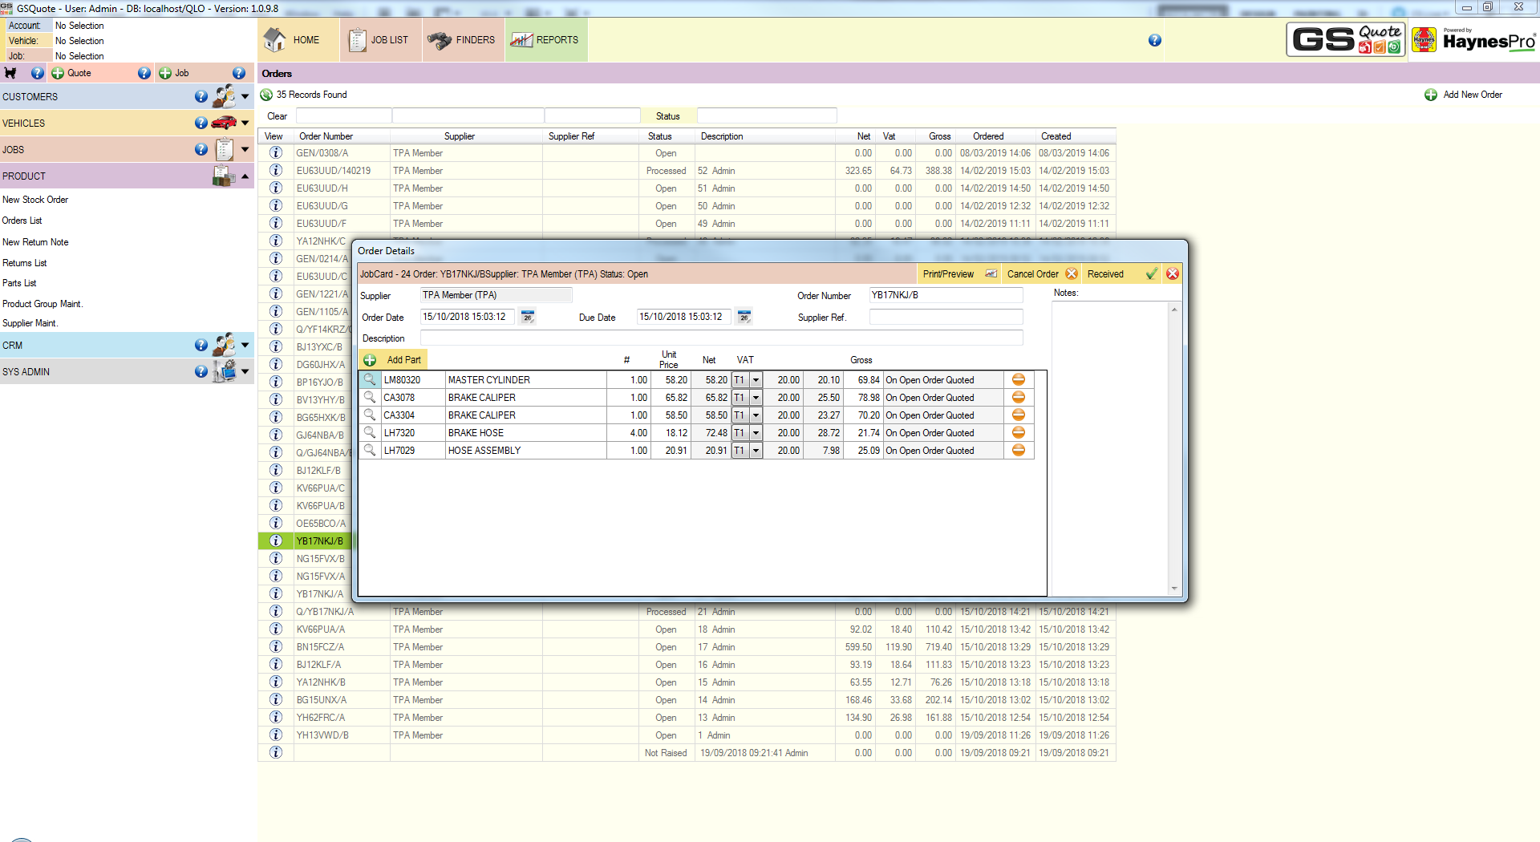Click Notes scrollbar down arrow
1540x842 pixels.
coord(1174,589)
